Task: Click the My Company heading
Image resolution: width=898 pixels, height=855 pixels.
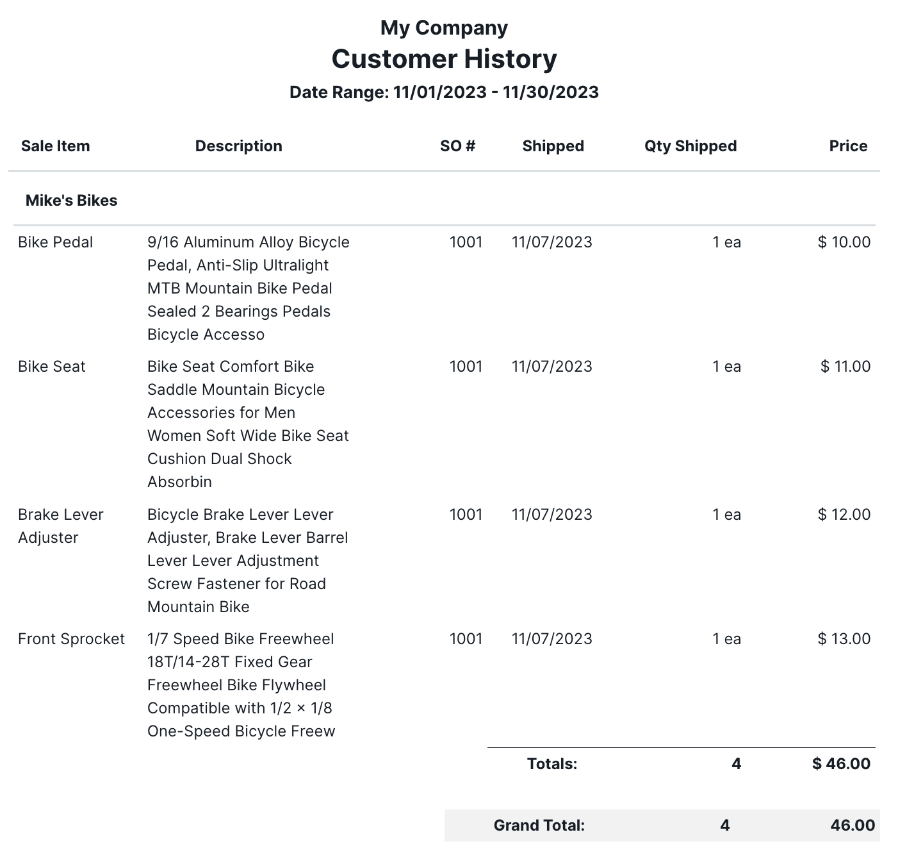Action: (444, 28)
